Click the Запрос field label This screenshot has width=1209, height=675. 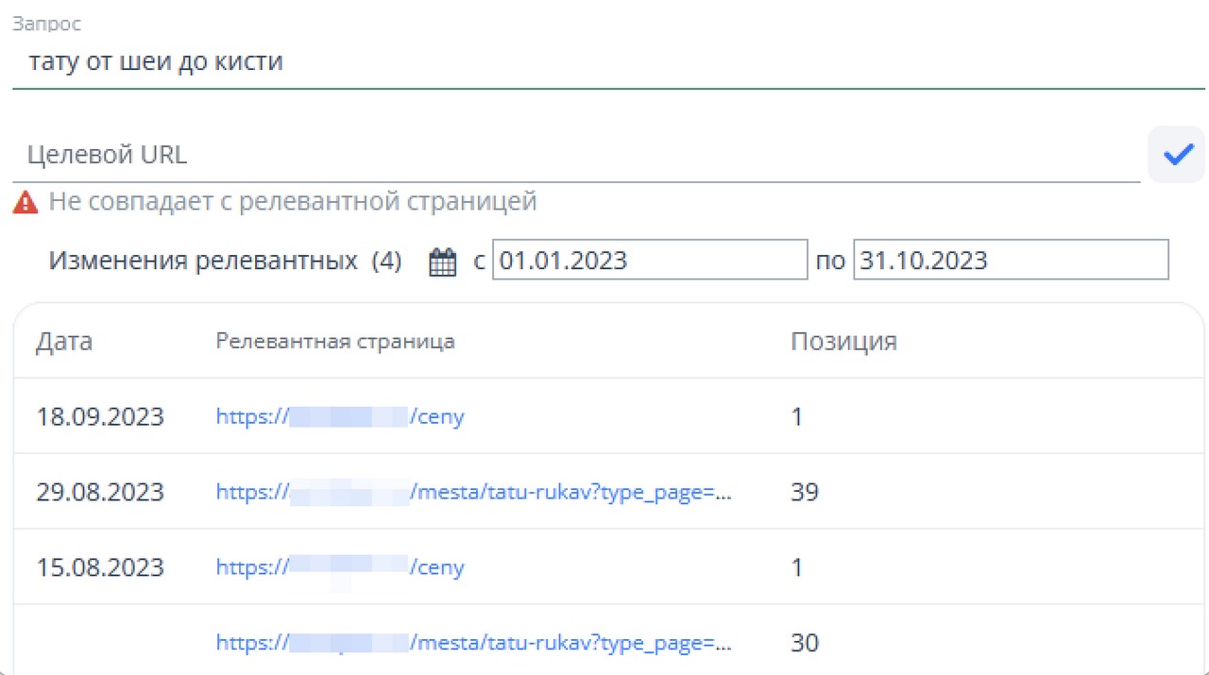(x=46, y=25)
